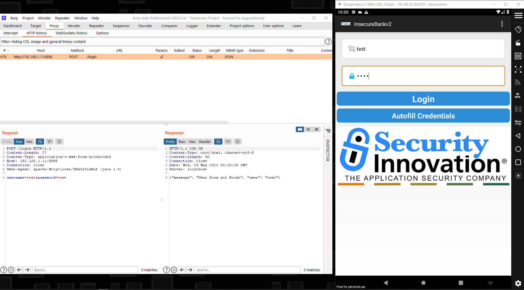Open the Window menu in Burp
Image resolution: width=524 pixels, height=290 pixels.
coord(81,18)
